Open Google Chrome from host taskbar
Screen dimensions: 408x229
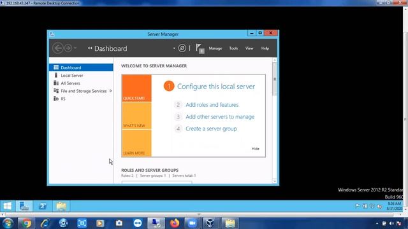pyautogui.click(x=26, y=223)
